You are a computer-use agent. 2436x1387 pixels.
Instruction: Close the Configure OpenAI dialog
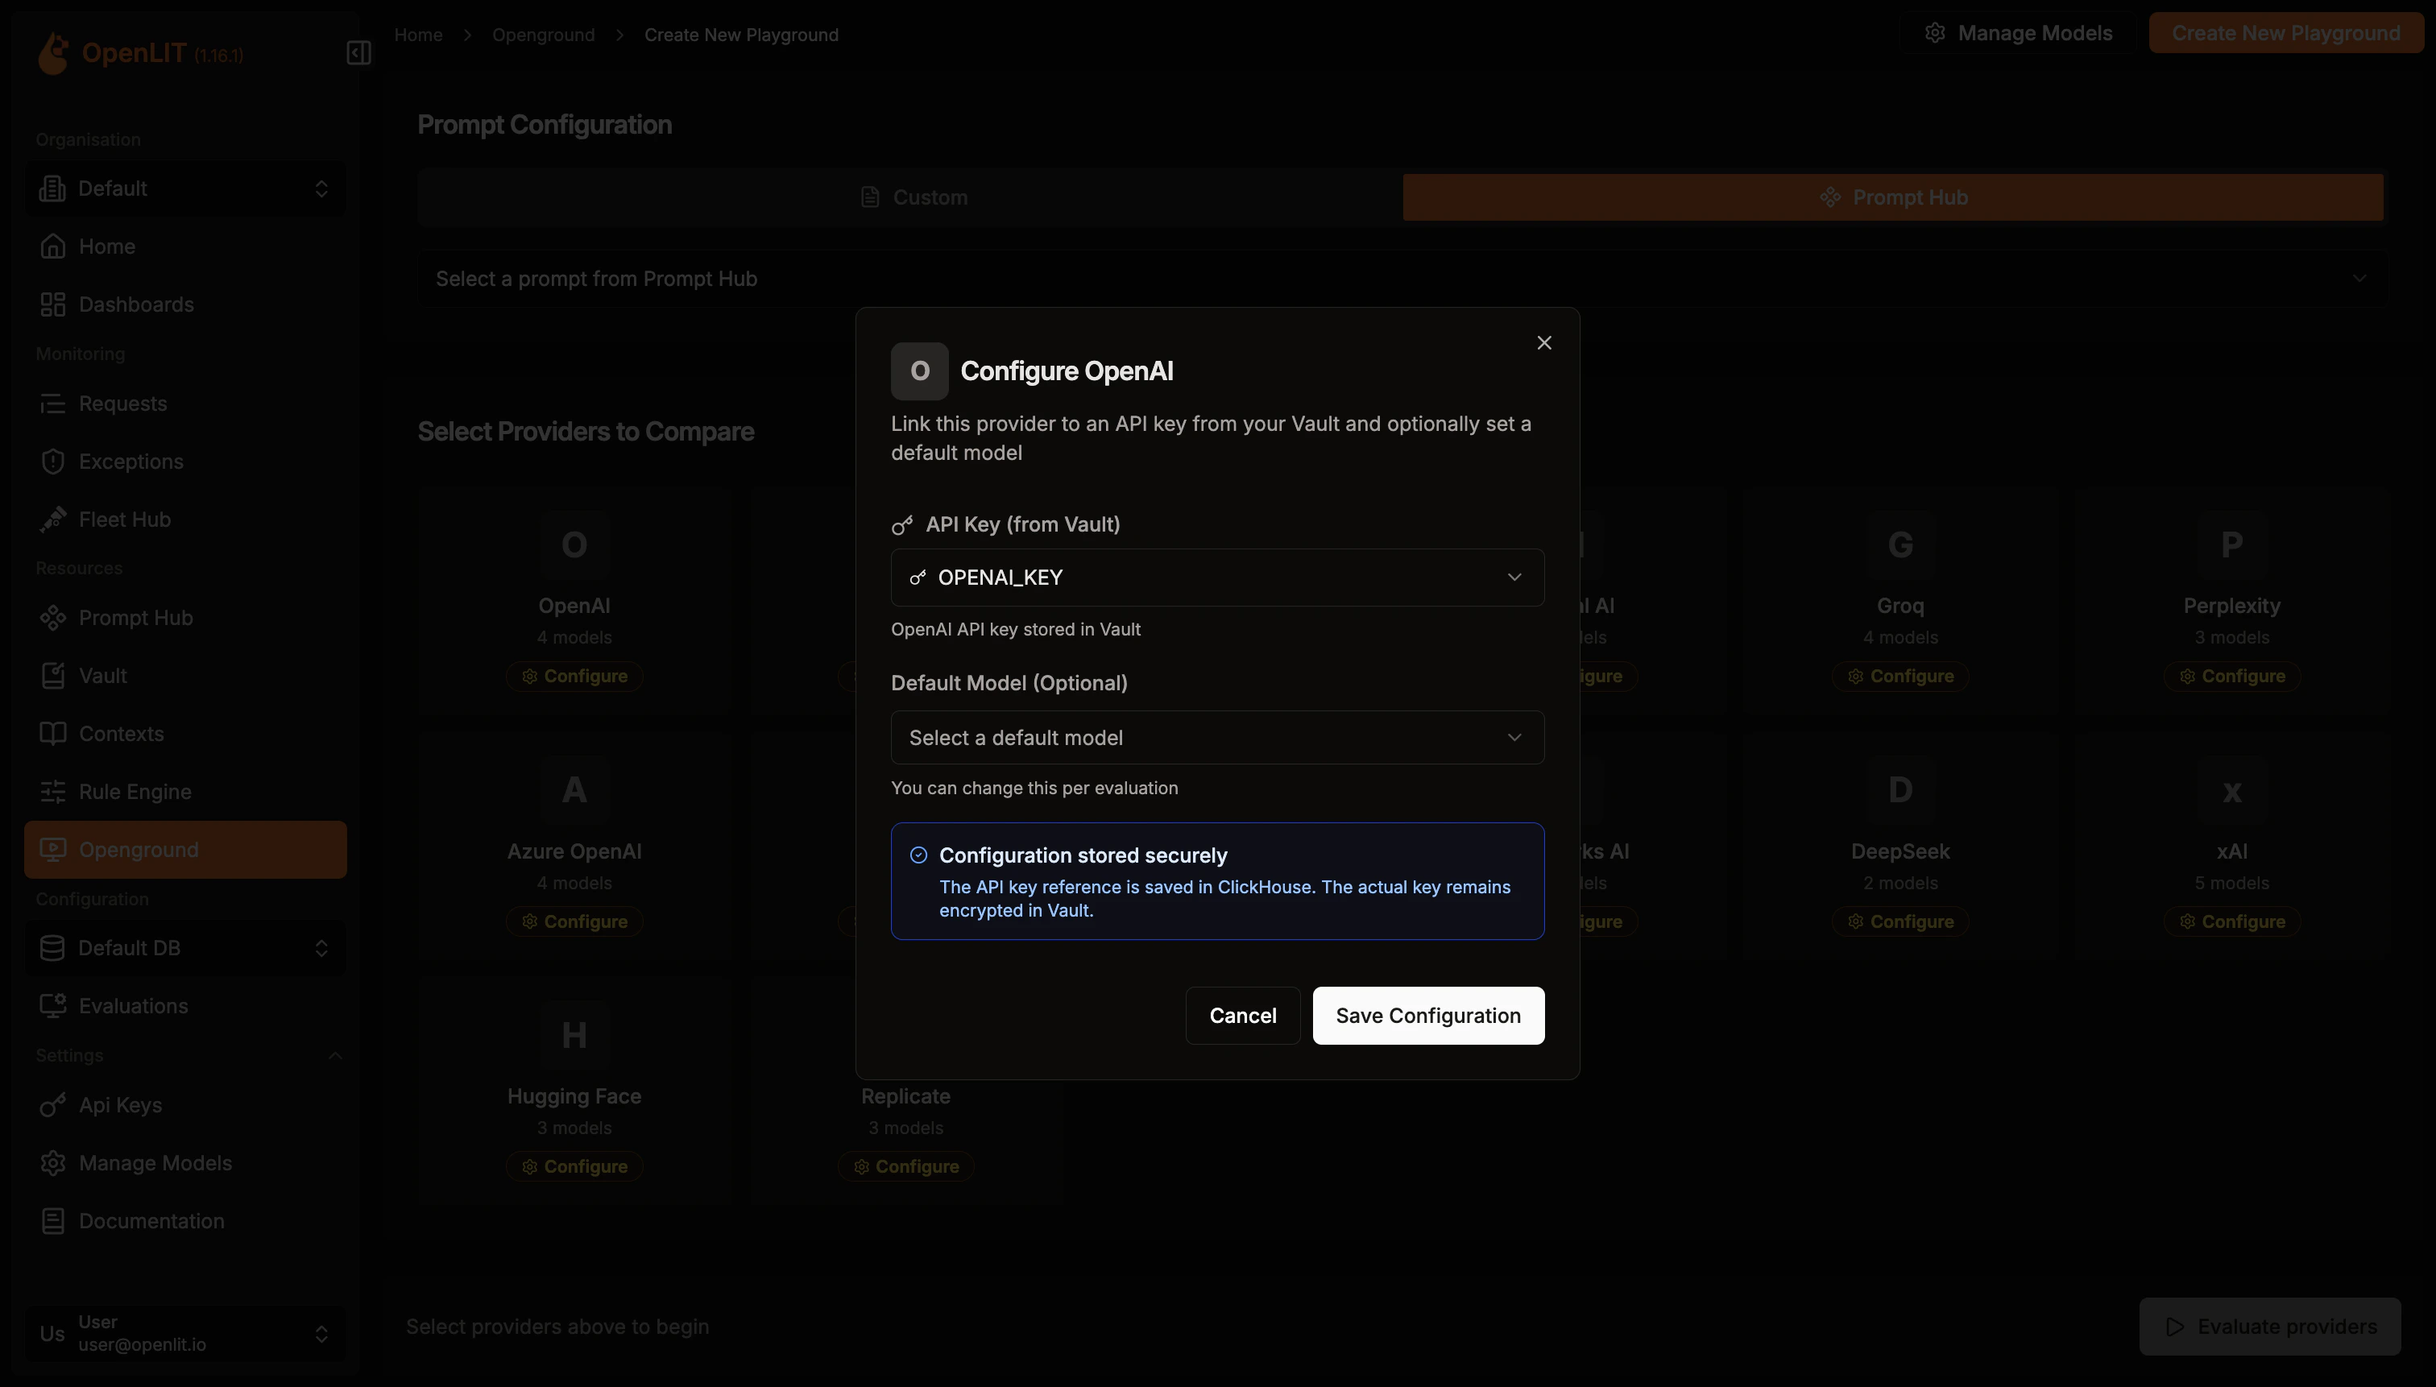coord(1543,343)
